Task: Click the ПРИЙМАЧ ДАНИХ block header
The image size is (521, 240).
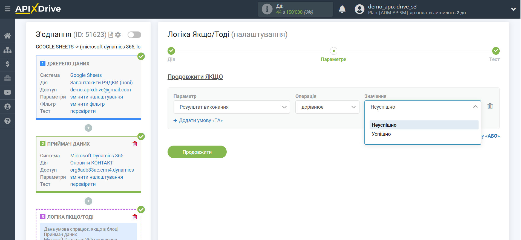Action: tap(68, 144)
